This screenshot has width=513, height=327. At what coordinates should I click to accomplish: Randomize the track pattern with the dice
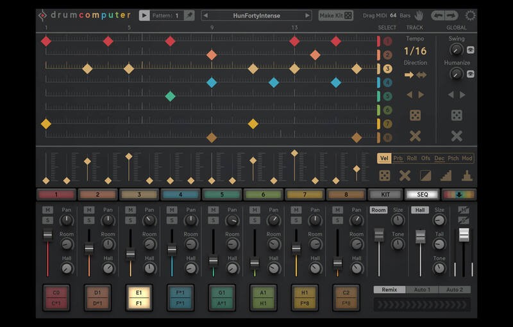pyautogui.click(x=415, y=115)
